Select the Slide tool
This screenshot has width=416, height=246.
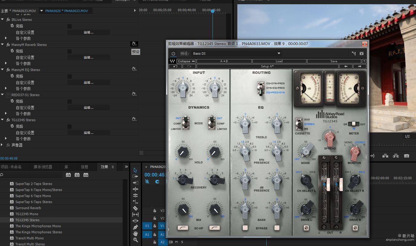tap(135, 221)
